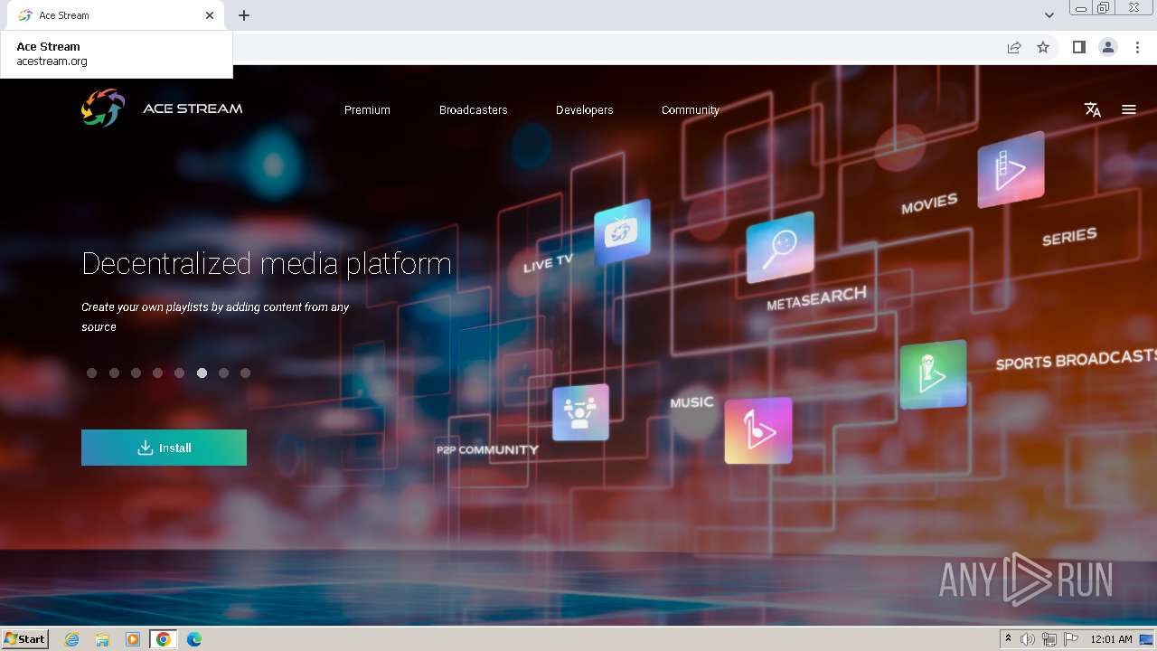Click the Start button
Image resolution: width=1157 pixels, height=651 pixels.
[x=25, y=639]
